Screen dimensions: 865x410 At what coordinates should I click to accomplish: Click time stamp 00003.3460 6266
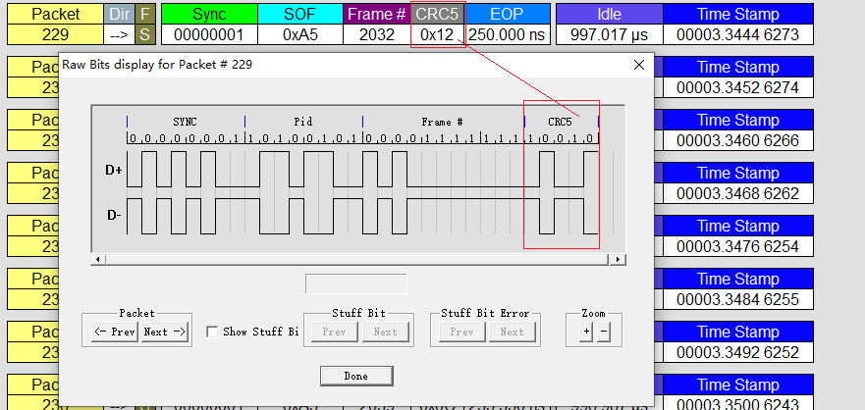737,140
